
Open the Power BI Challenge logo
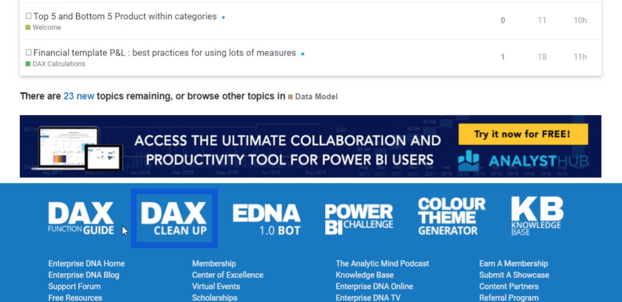359,219
